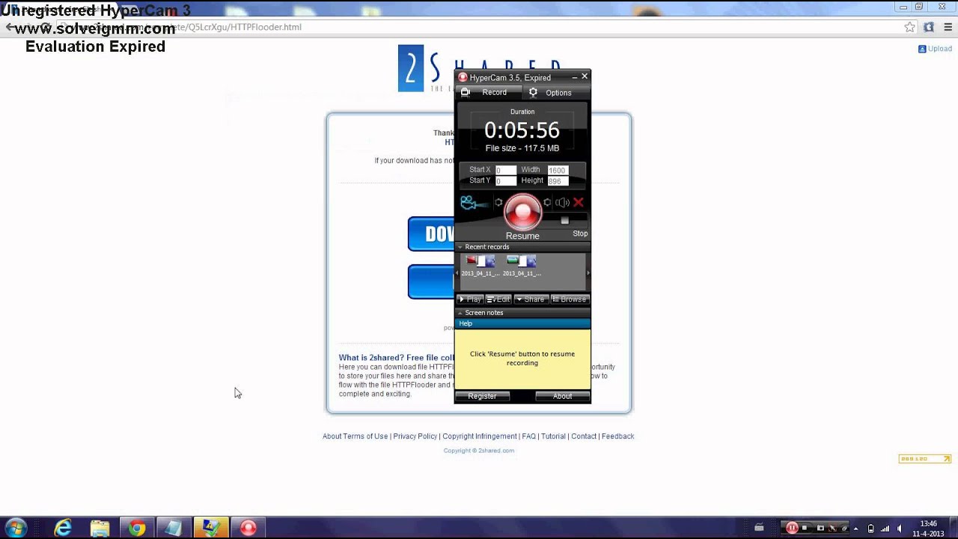
Task: Click the Register button
Action: (x=482, y=396)
